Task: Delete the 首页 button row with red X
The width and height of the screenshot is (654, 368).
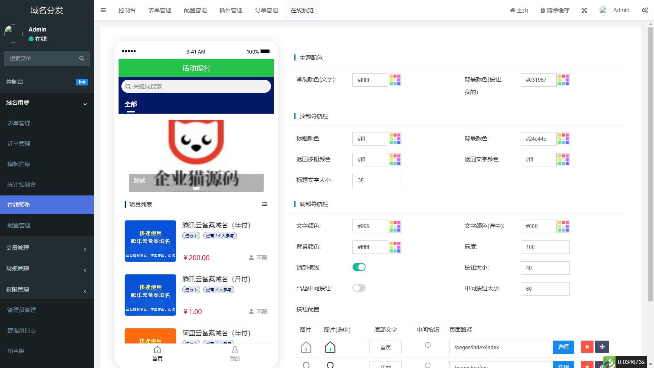Action: (587, 347)
